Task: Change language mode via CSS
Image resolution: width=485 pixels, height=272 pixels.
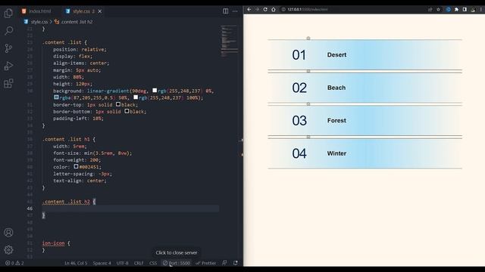Action: [x=153, y=263]
